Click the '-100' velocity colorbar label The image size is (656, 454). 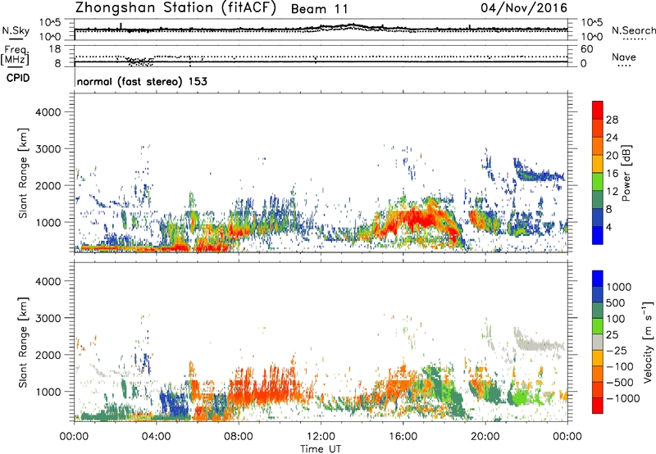619,366
